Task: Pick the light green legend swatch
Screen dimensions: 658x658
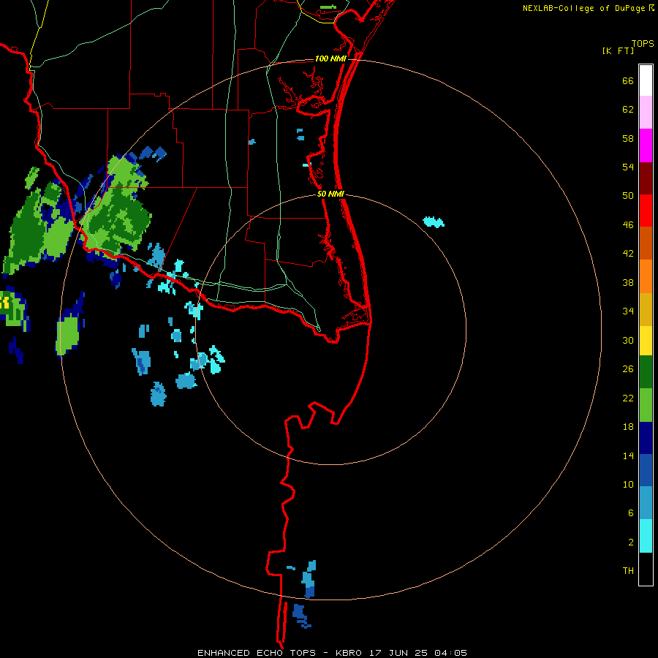Action: click(x=646, y=405)
